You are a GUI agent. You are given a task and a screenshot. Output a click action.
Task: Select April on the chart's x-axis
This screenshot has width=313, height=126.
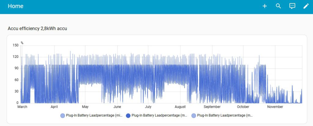[x=54, y=107]
